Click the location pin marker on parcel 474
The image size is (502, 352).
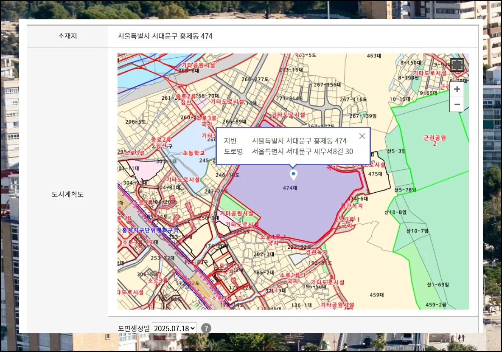coord(293,175)
